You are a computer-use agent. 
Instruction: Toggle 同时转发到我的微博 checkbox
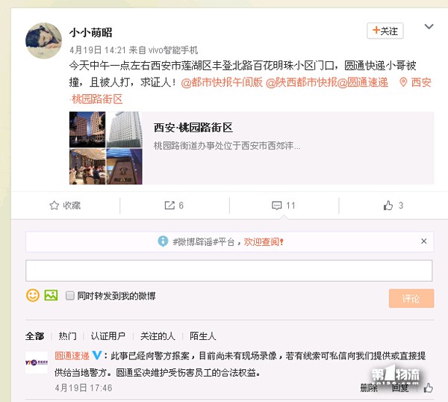(x=69, y=296)
